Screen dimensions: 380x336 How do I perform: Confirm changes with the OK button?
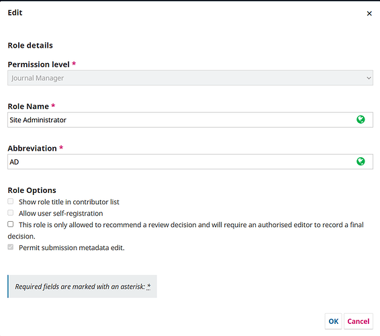click(333, 321)
